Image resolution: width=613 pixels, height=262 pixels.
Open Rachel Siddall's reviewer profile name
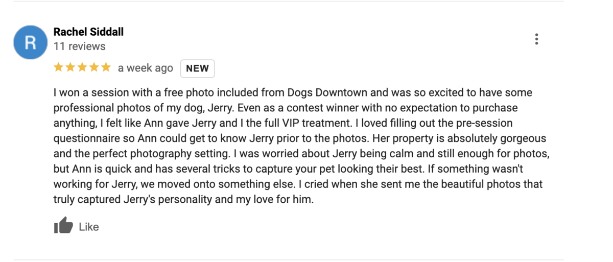pos(88,32)
